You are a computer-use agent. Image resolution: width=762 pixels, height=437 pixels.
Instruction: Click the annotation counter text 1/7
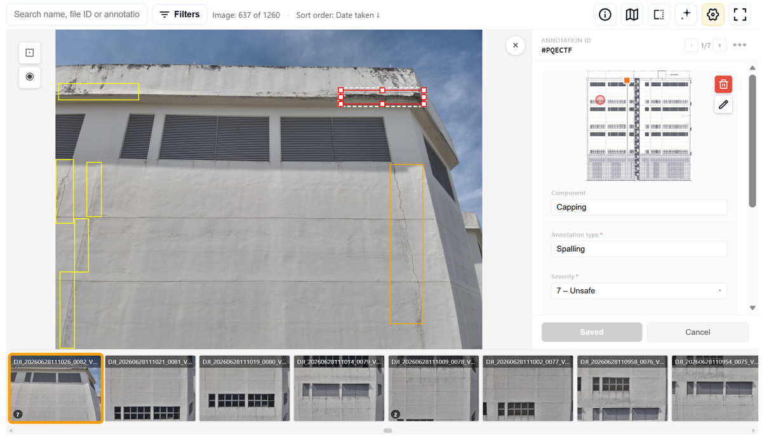point(705,46)
